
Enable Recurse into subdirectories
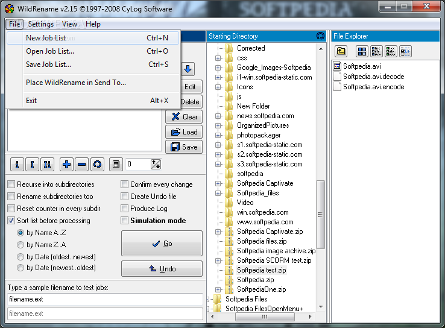tap(11, 184)
